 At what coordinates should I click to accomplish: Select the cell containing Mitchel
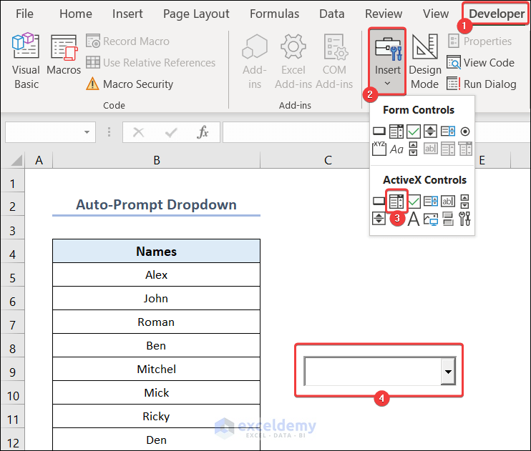point(157,369)
